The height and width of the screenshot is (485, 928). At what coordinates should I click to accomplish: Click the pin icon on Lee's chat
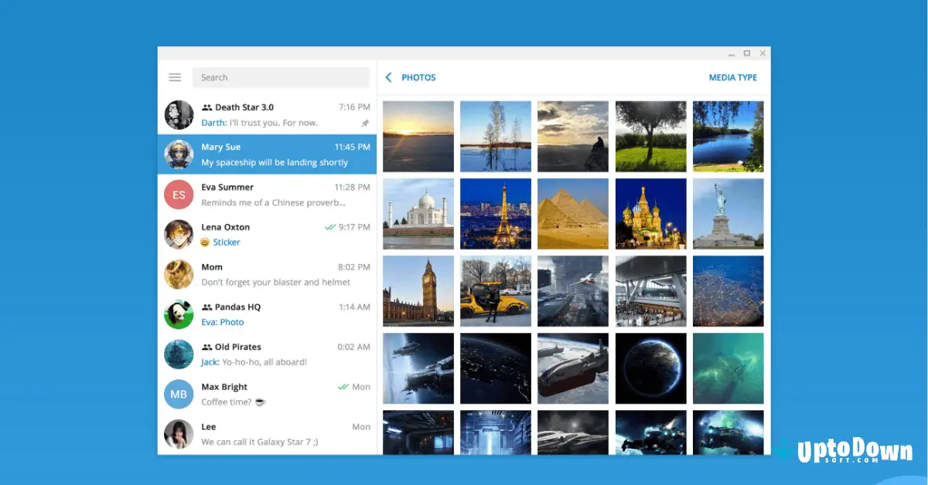click(365, 440)
